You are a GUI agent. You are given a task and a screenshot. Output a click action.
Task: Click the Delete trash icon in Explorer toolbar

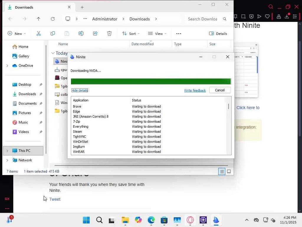tap(109, 34)
